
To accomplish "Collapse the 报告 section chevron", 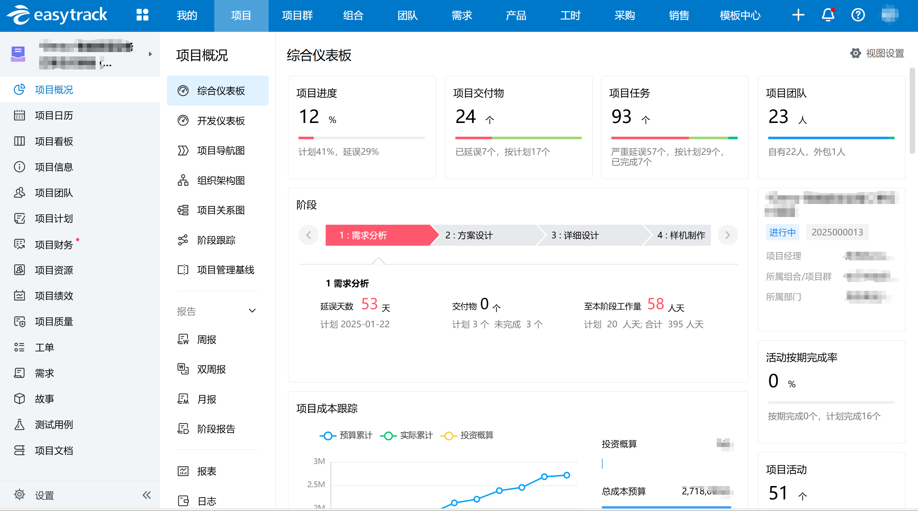I will pos(252,311).
